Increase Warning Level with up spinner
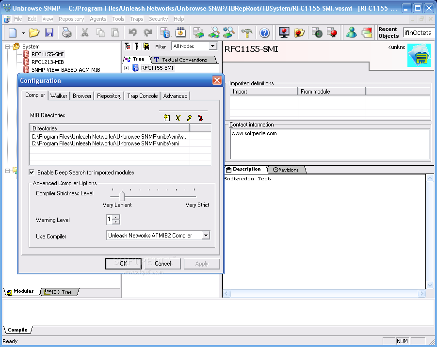Screen dimensions: 437x347 (x=116, y=217)
